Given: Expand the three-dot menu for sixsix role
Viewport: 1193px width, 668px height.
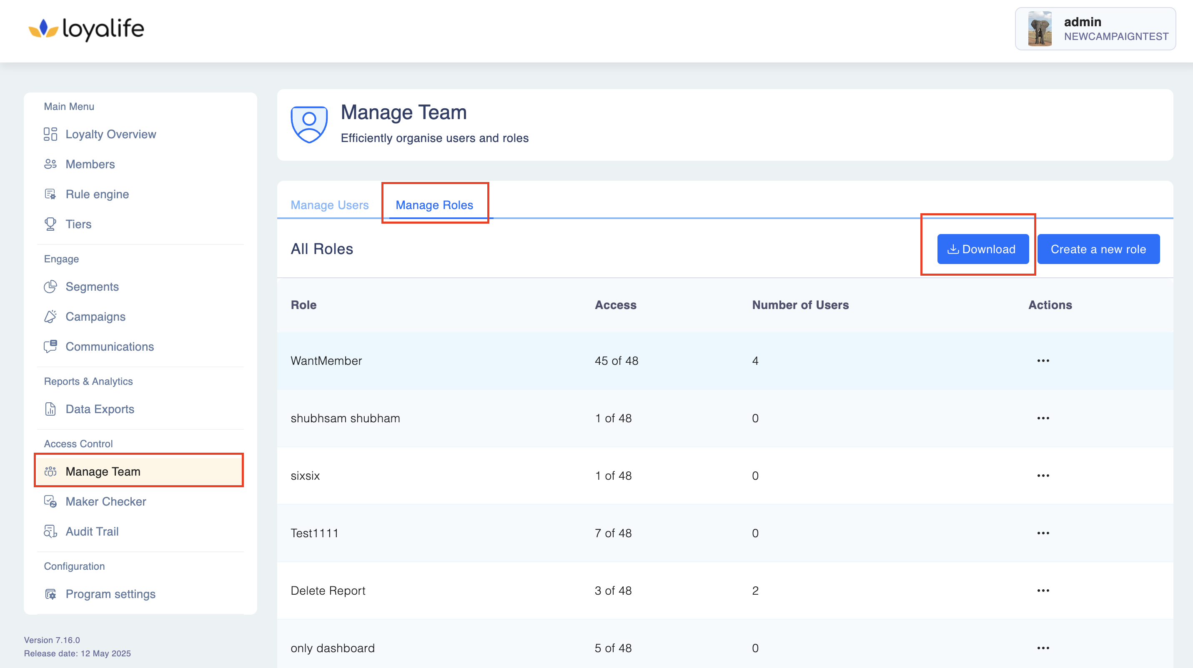Looking at the screenshot, I should (1043, 476).
